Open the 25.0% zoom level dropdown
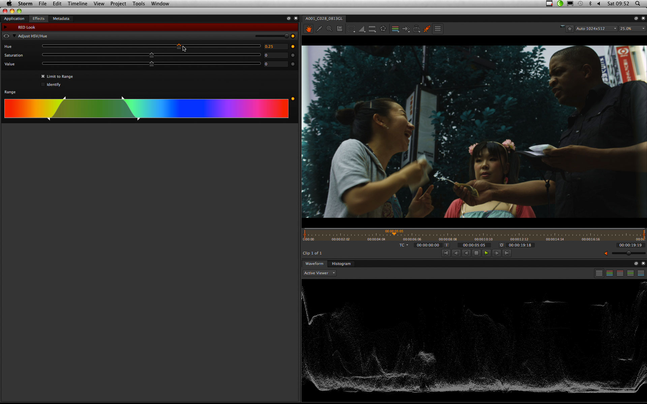The height and width of the screenshot is (404, 647). (x=632, y=29)
